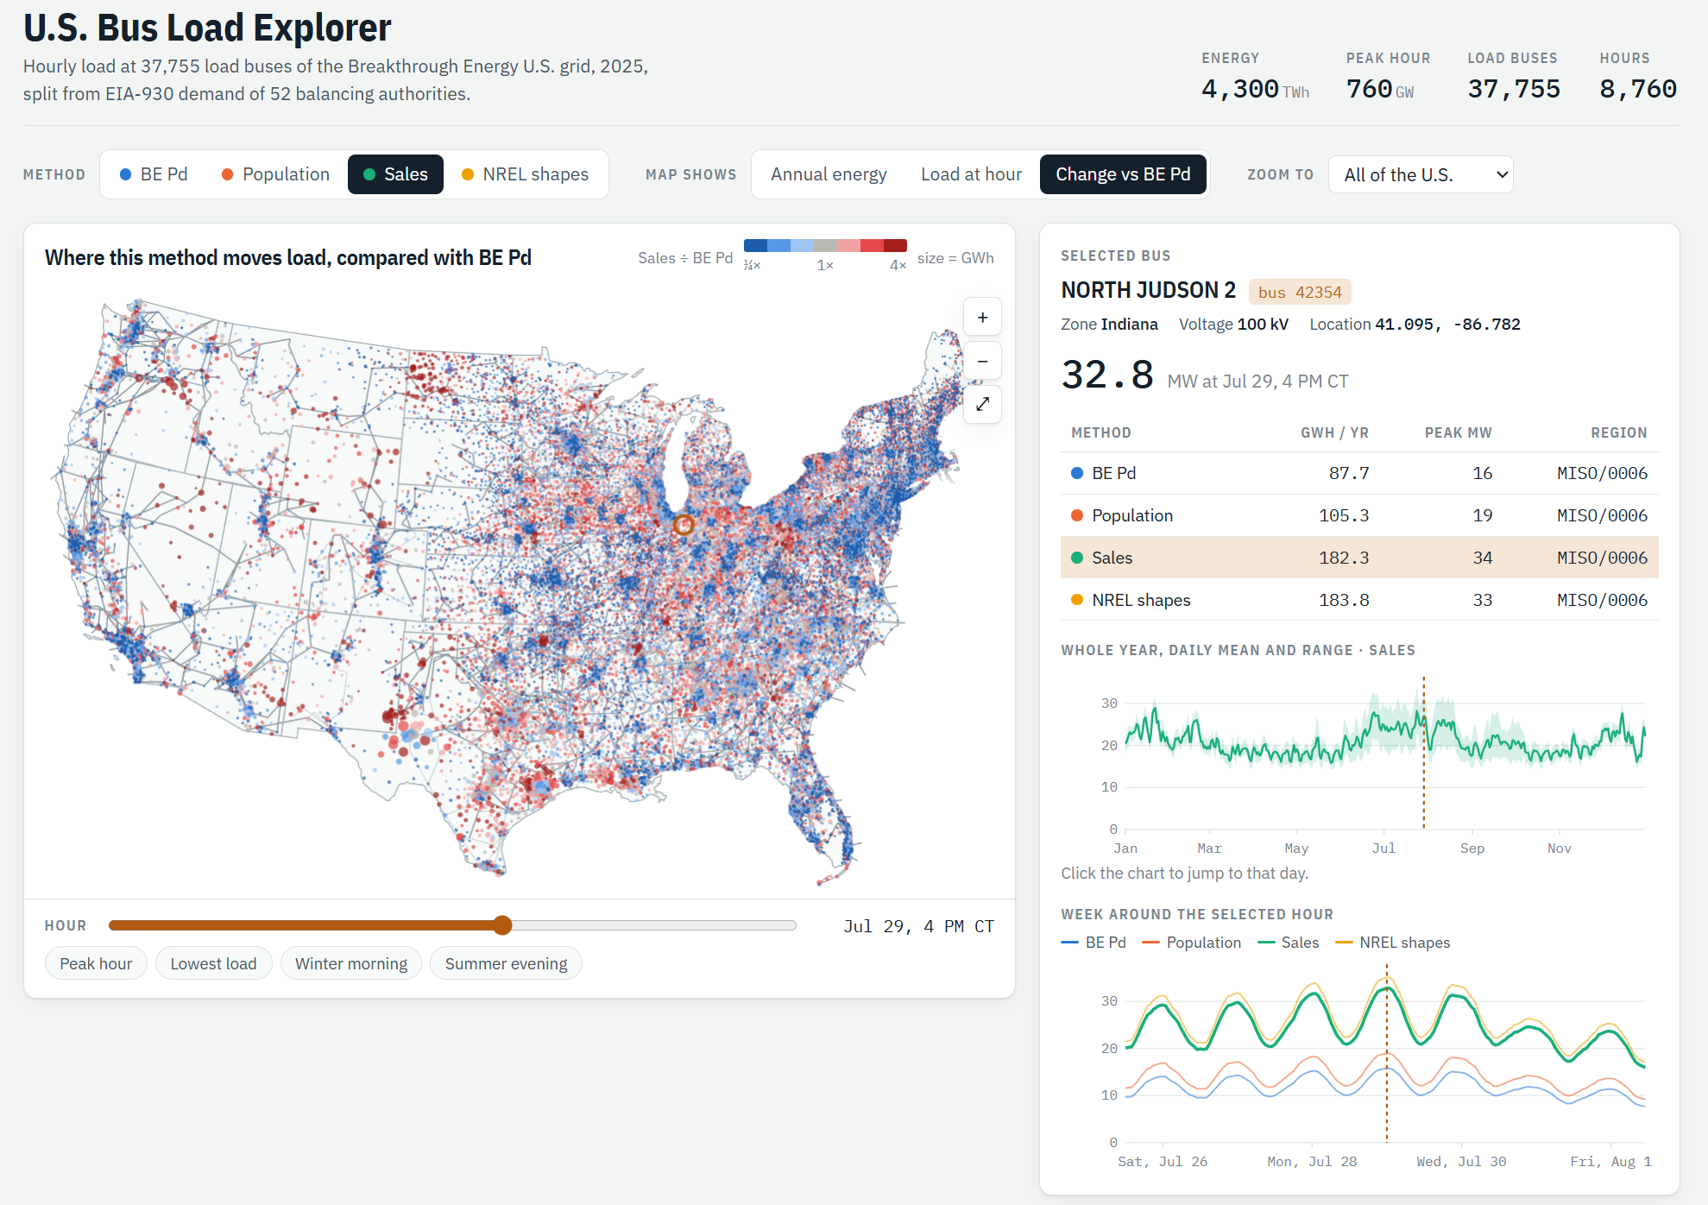Screen dimensions: 1708x1205
Task: Jump to Peak hour preset
Action: click(x=96, y=963)
